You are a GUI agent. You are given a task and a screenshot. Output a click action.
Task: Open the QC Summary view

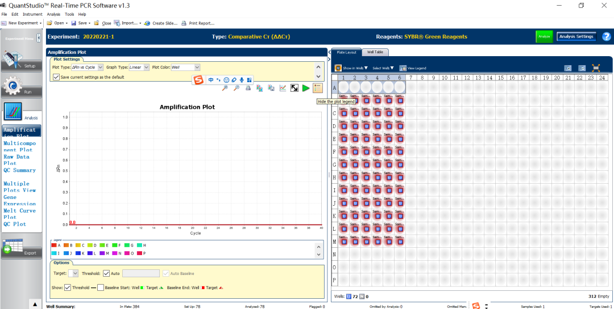coord(19,170)
